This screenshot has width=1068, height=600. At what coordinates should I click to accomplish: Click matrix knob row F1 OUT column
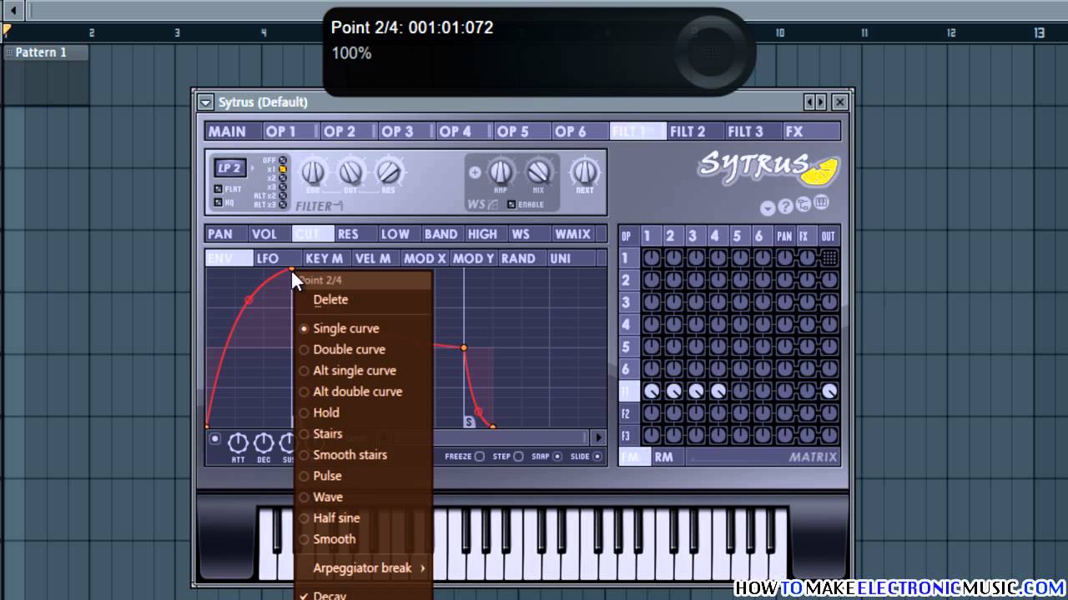(829, 391)
